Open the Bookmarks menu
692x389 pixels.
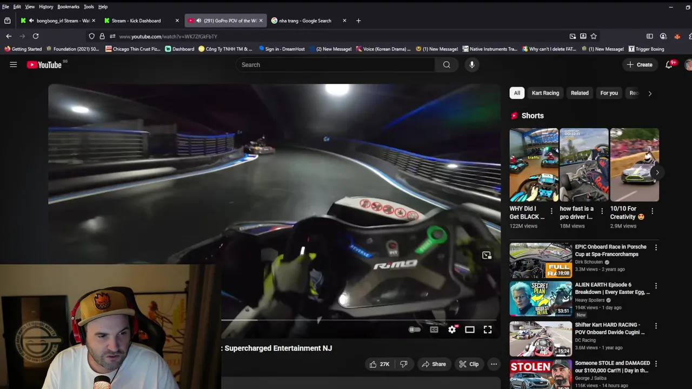coord(68,6)
